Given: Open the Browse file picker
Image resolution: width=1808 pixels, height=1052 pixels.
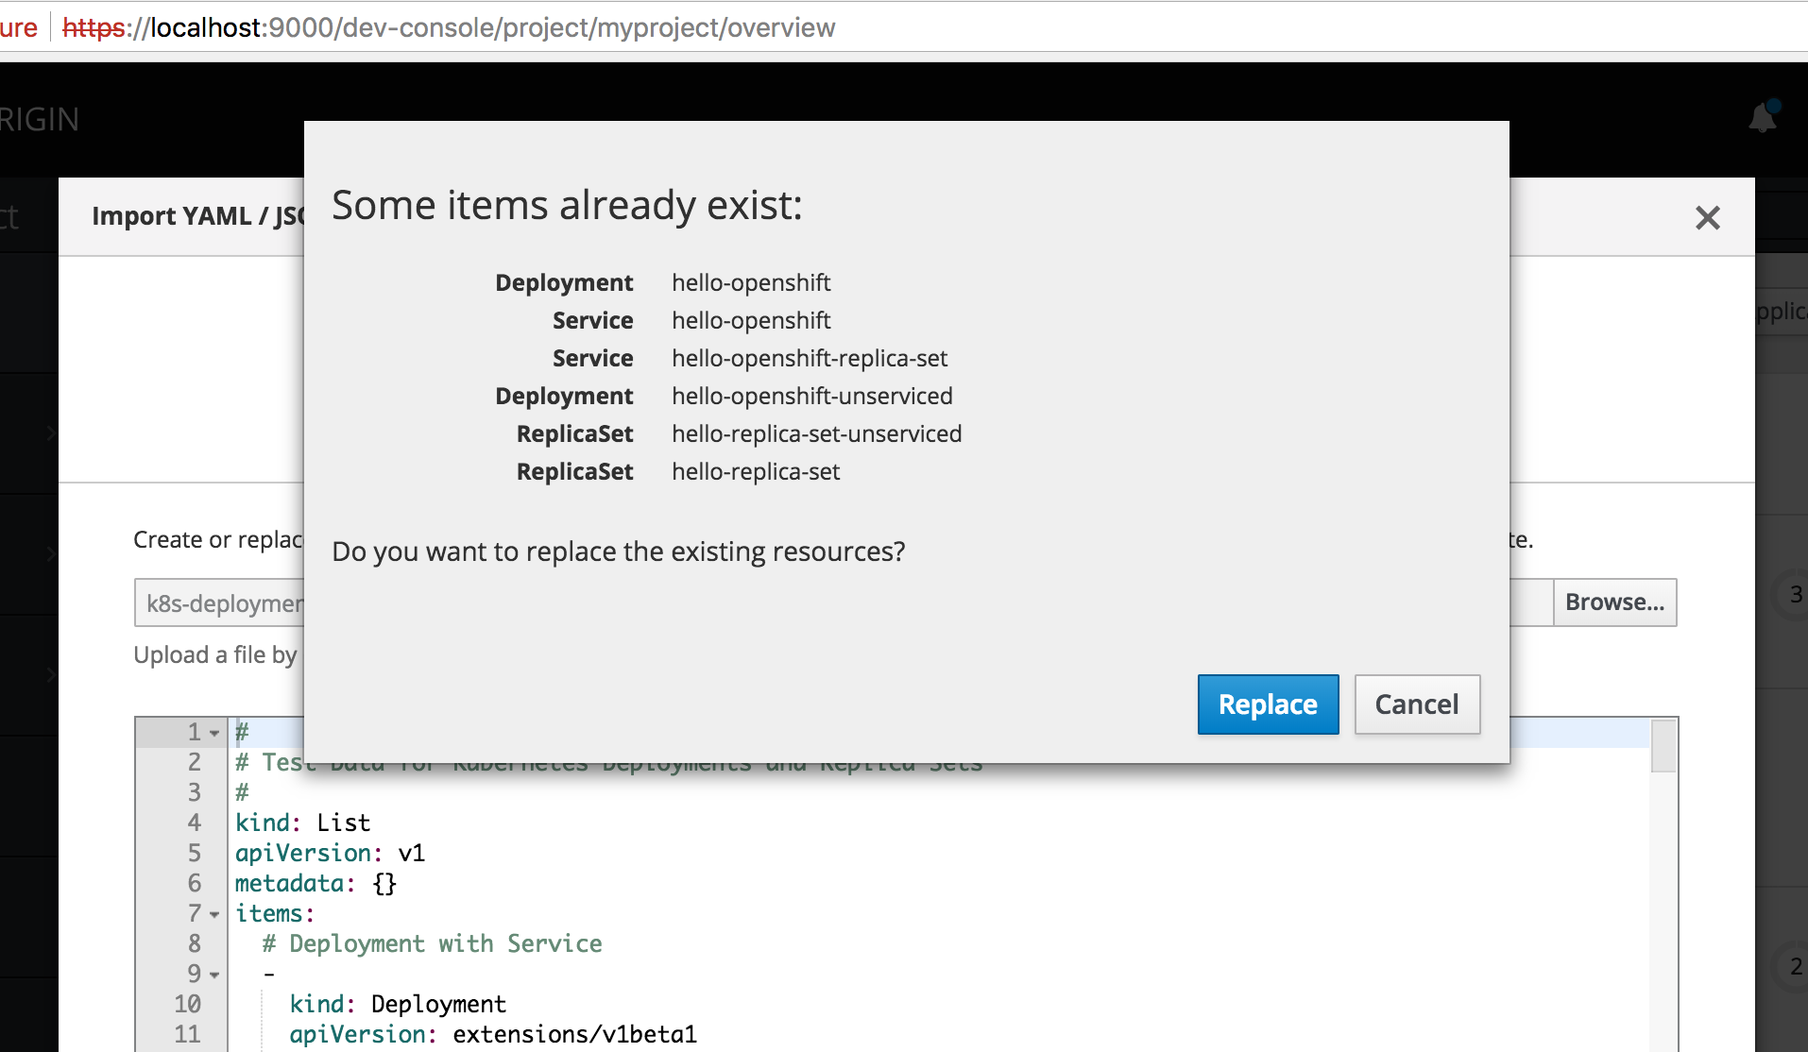Looking at the screenshot, I should (x=1613, y=602).
